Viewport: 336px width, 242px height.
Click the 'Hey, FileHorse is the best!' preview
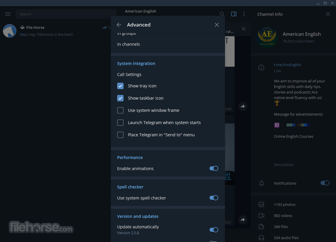point(51,34)
